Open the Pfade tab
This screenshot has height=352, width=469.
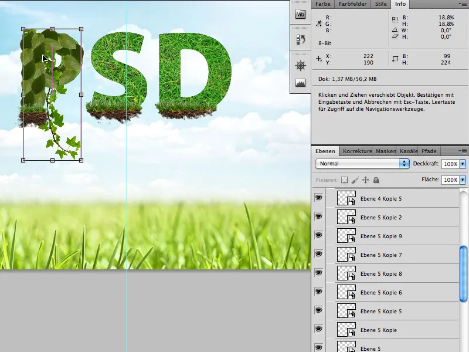pos(429,151)
